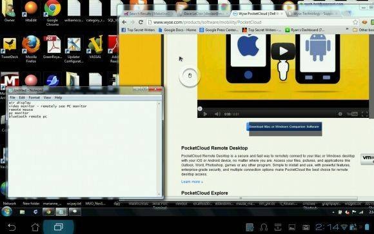Open the Notepad Help menu
This screenshot has height=234, width=374.
58,97
